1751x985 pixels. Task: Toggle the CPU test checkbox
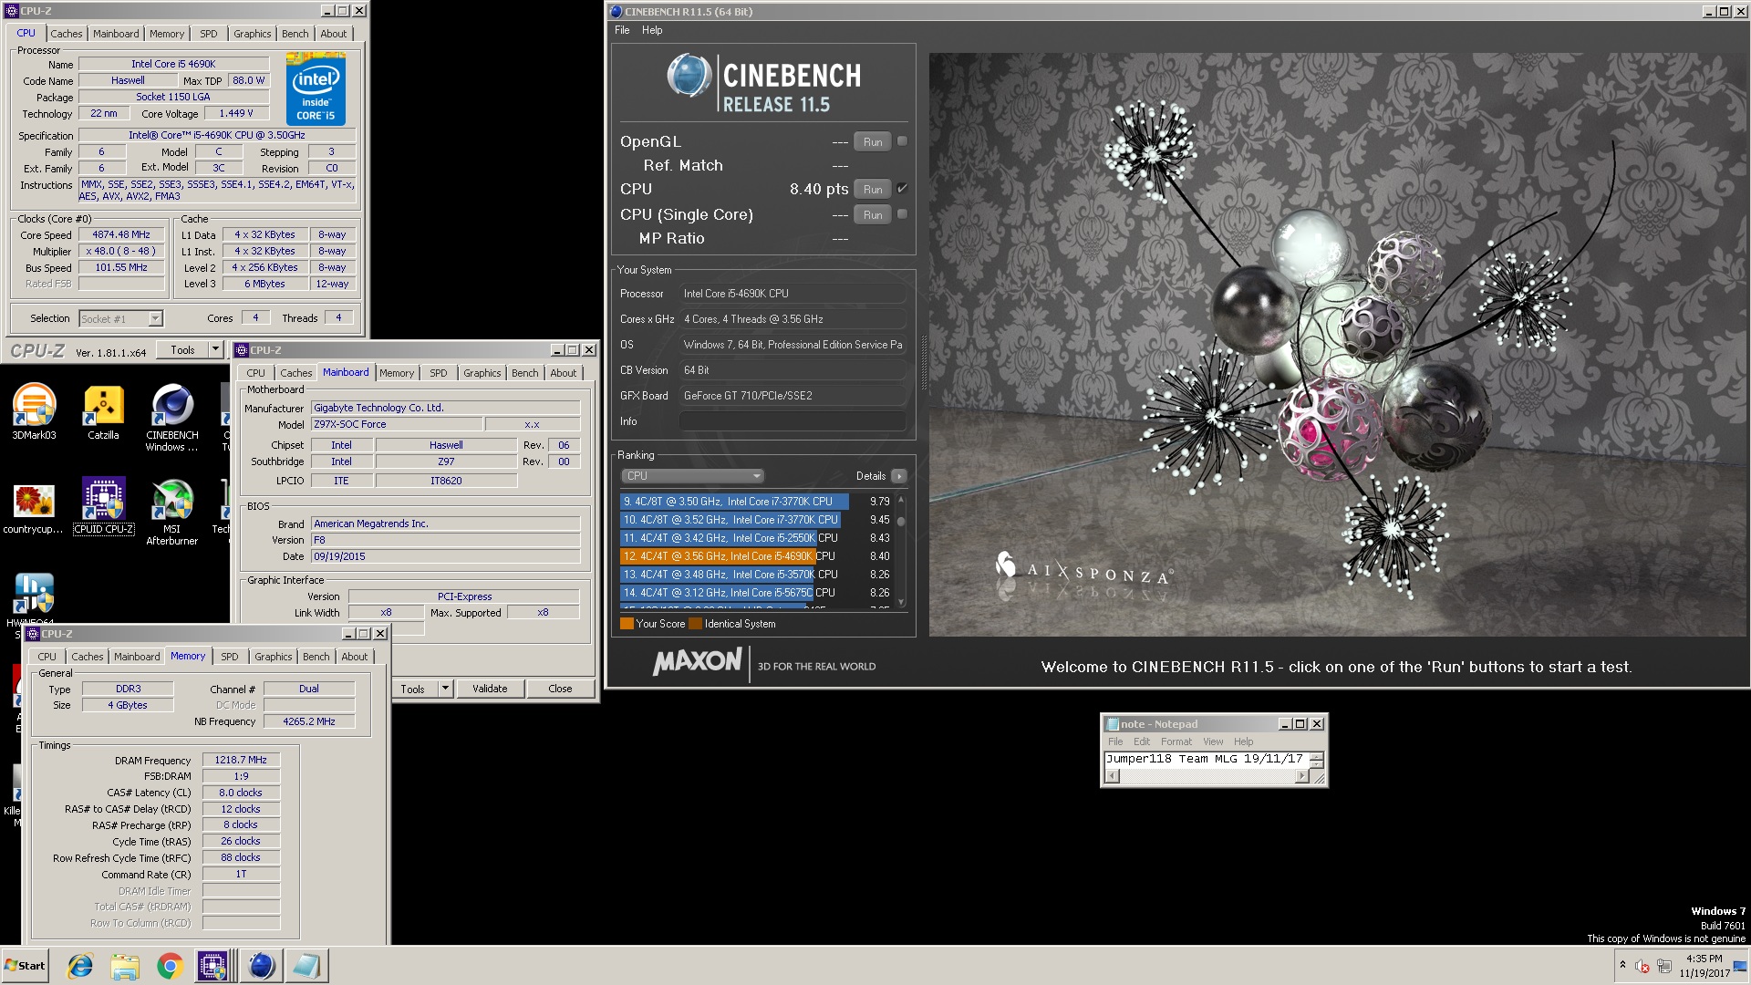click(x=902, y=189)
